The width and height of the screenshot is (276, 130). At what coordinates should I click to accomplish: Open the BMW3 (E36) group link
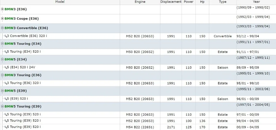(16, 9)
